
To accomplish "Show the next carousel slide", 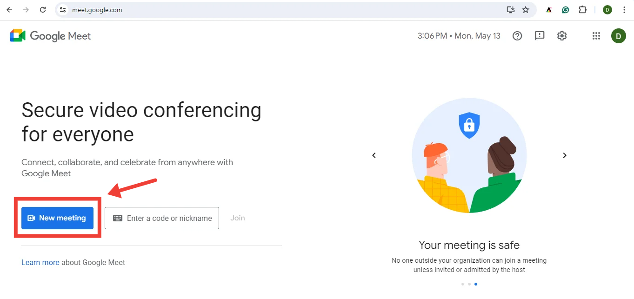I will coord(565,155).
